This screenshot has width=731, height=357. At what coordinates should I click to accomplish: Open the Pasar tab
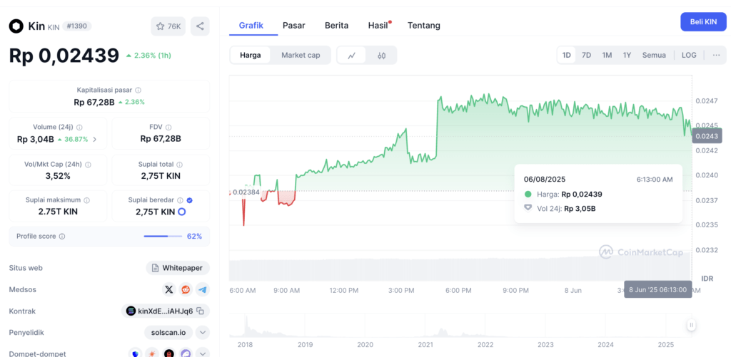[293, 25]
